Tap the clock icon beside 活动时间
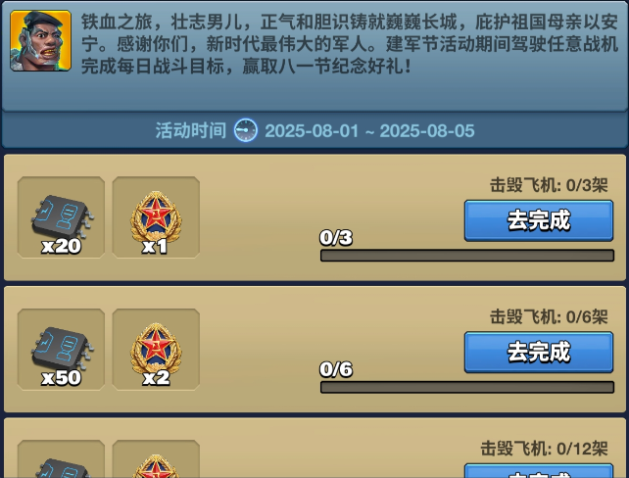The width and height of the screenshot is (629, 478). click(246, 130)
